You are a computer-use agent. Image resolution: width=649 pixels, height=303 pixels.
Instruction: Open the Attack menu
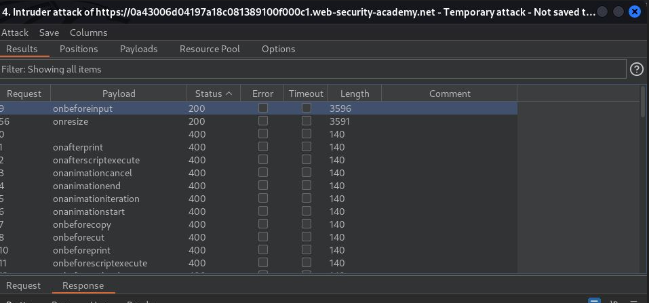pyautogui.click(x=15, y=33)
